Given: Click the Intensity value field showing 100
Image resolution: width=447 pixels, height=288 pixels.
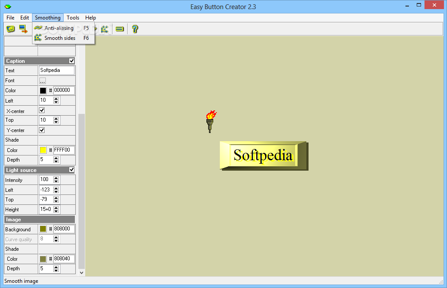Looking at the screenshot, I should [x=46, y=180].
